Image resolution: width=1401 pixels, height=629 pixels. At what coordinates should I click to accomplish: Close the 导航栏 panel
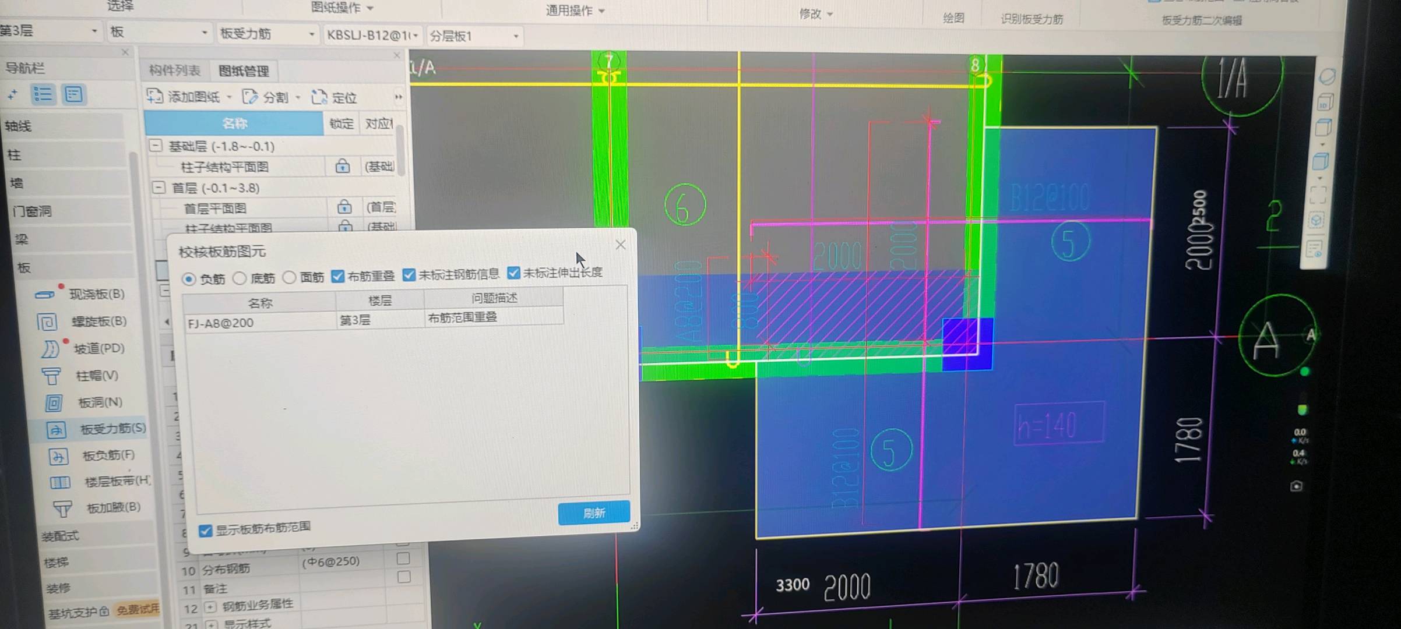tap(125, 52)
